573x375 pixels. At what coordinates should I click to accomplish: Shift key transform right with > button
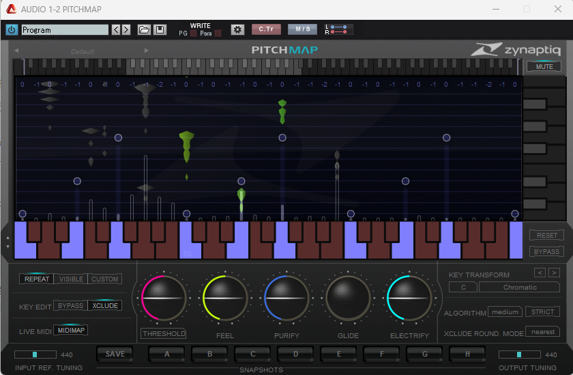coord(554,273)
